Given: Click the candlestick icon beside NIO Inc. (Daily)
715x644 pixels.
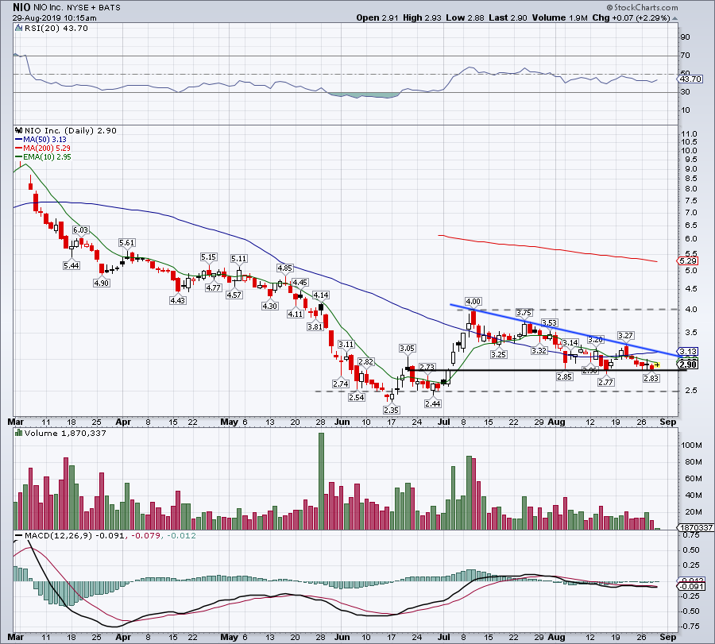Looking at the screenshot, I should coord(19,130).
